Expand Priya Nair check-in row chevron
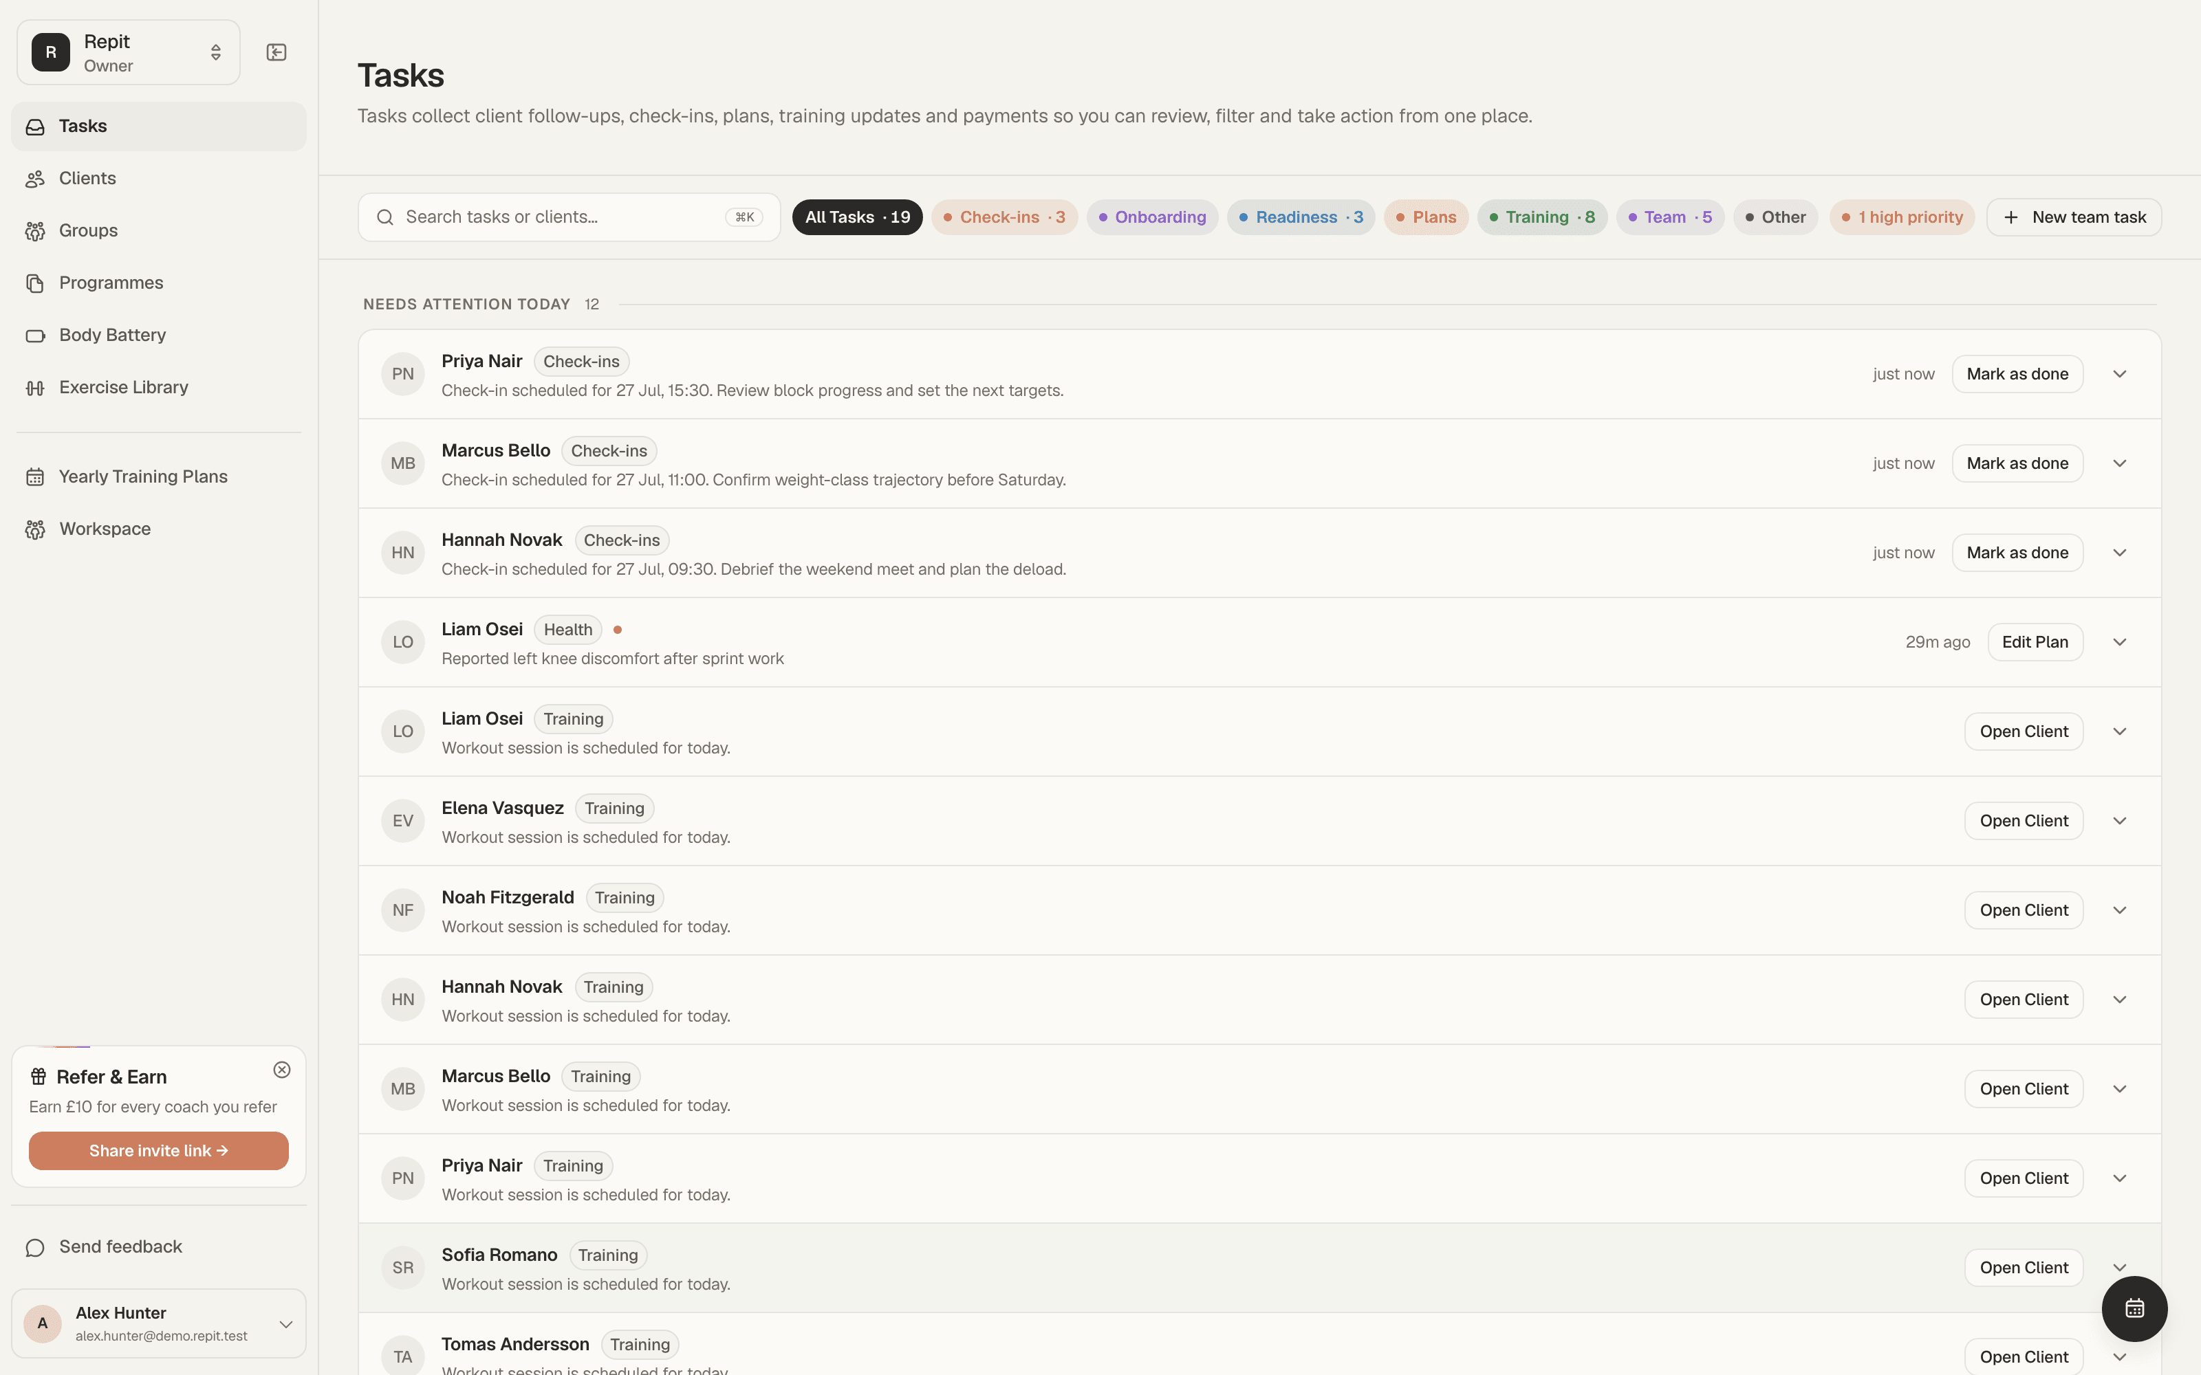2201x1375 pixels. click(x=2119, y=374)
